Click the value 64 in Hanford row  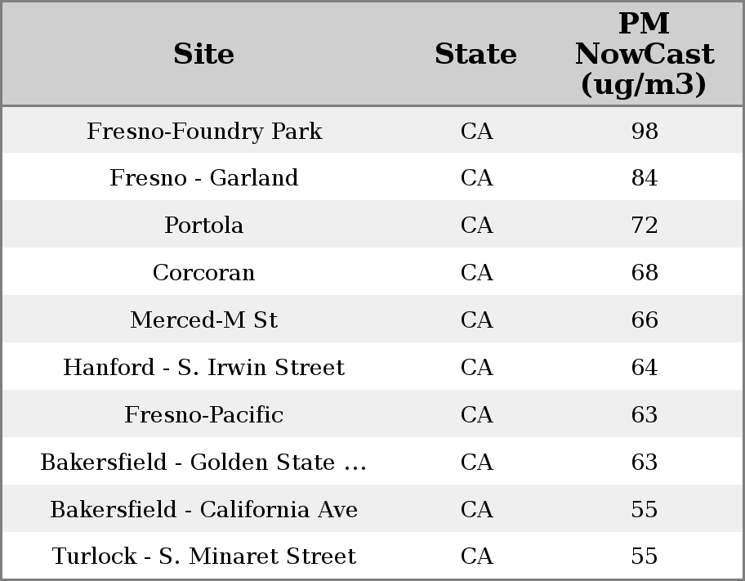point(645,368)
